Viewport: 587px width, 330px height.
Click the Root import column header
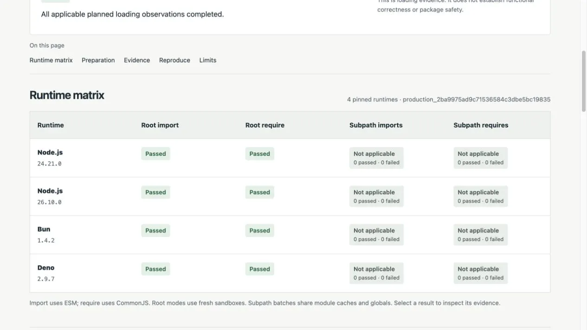click(x=160, y=125)
